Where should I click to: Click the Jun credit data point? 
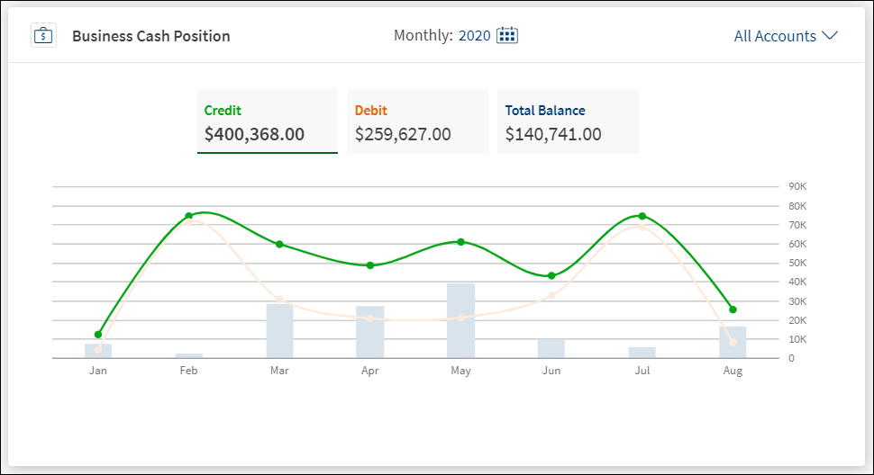click(x=551, y=275)
